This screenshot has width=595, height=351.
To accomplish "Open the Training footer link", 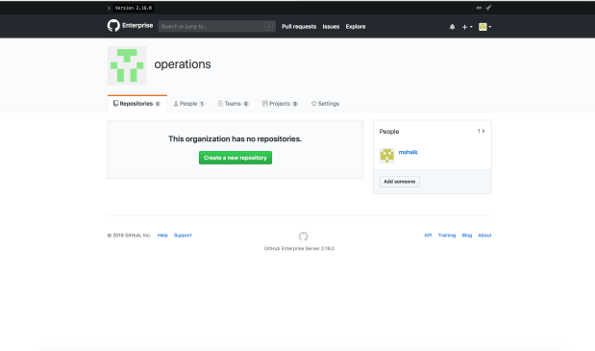I will [x=447, y=236].
